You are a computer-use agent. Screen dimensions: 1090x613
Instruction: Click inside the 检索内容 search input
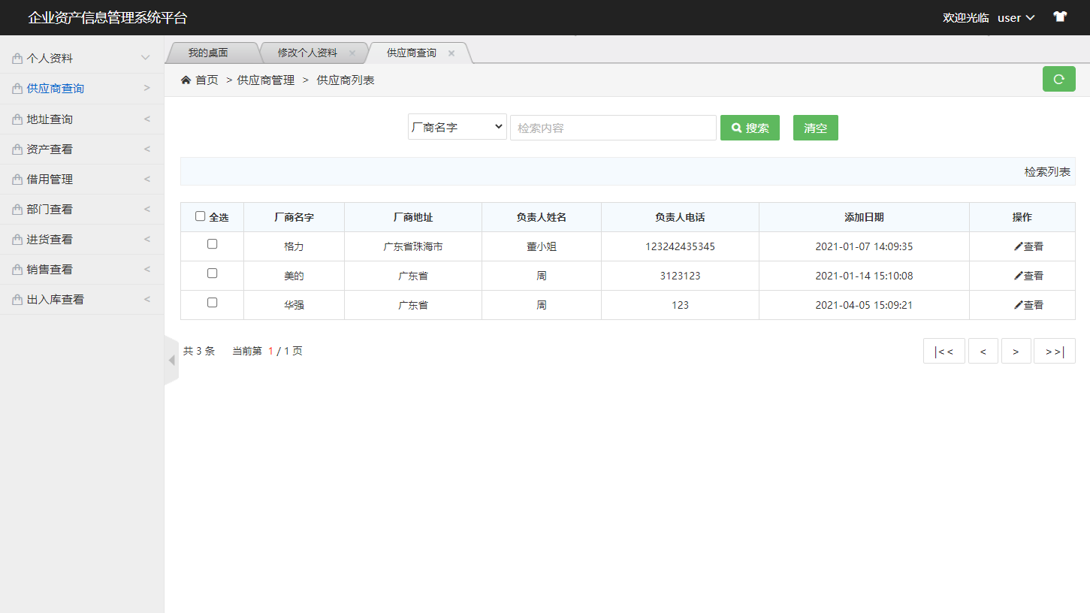tap(613, 127)
